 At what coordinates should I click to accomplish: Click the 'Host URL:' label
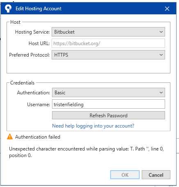coord(39,43)
